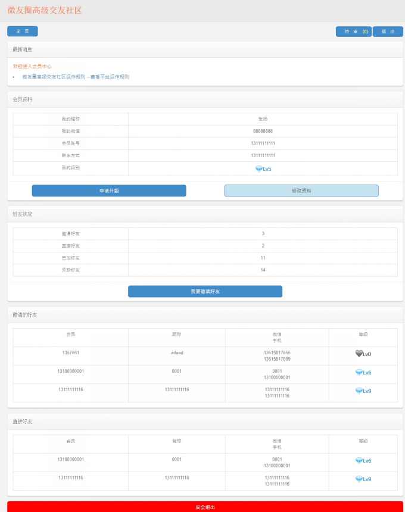Click the red 安全退出 button

(205, 507)
